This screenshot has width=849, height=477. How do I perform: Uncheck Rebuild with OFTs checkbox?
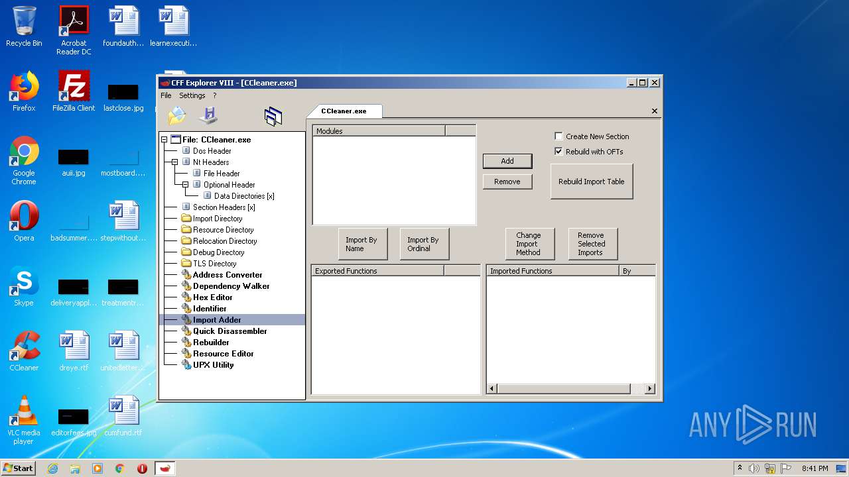(x=558, y=152)
